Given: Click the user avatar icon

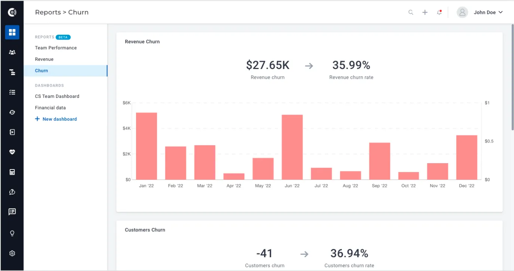Looking at the screenshot, I should 462,12.
